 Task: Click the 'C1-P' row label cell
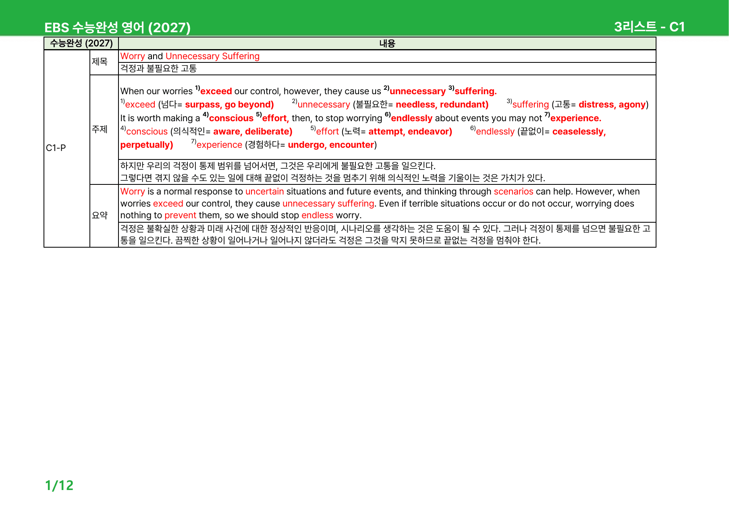67,148
